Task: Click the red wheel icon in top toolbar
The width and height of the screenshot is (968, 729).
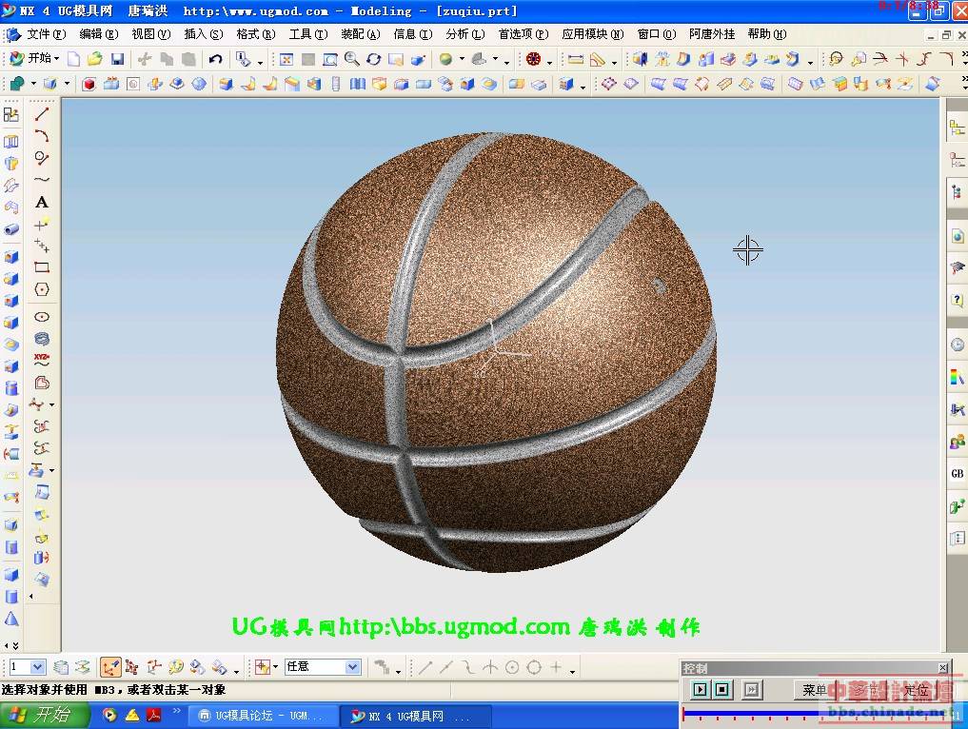Action: point(533,59)
